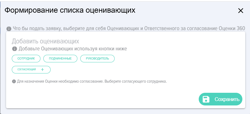Add evaluators via ПОДЧИНЕННЫЕ button

[x=60, y=59]
